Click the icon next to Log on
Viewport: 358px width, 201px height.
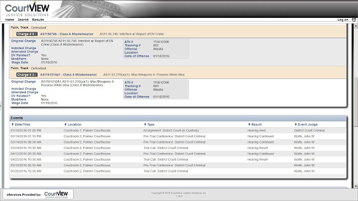354,20
